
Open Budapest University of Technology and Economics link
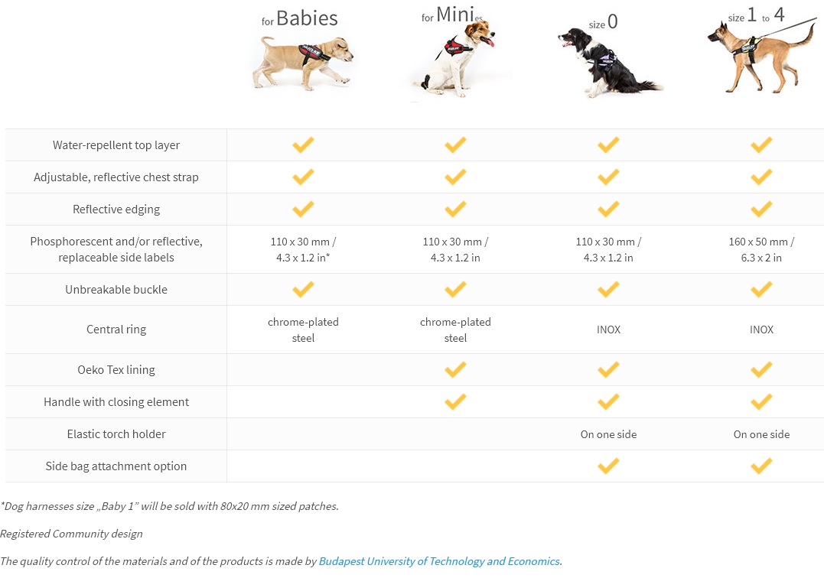(x=439, y=561)
